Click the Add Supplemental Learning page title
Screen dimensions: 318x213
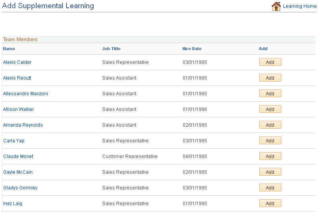tap(48, 6)
